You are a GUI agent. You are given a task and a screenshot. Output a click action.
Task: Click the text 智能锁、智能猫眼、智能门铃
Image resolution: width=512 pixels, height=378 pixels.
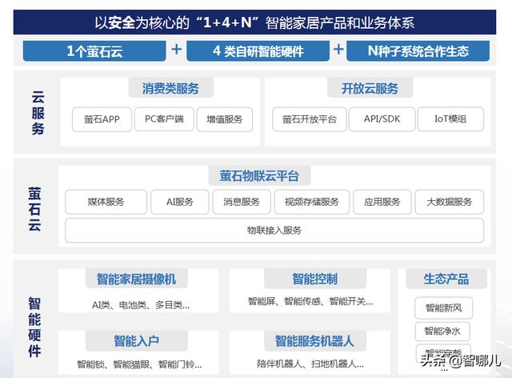click(x=139, y=364)
